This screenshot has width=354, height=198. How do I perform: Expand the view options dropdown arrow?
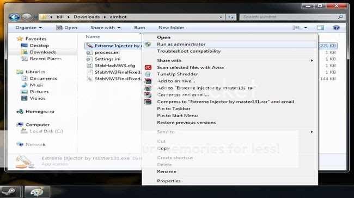306,28
